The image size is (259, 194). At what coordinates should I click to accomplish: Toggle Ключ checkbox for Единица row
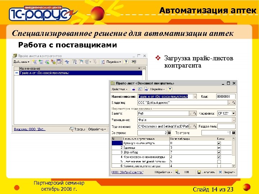pyautogui.click(x=219, y=148)
